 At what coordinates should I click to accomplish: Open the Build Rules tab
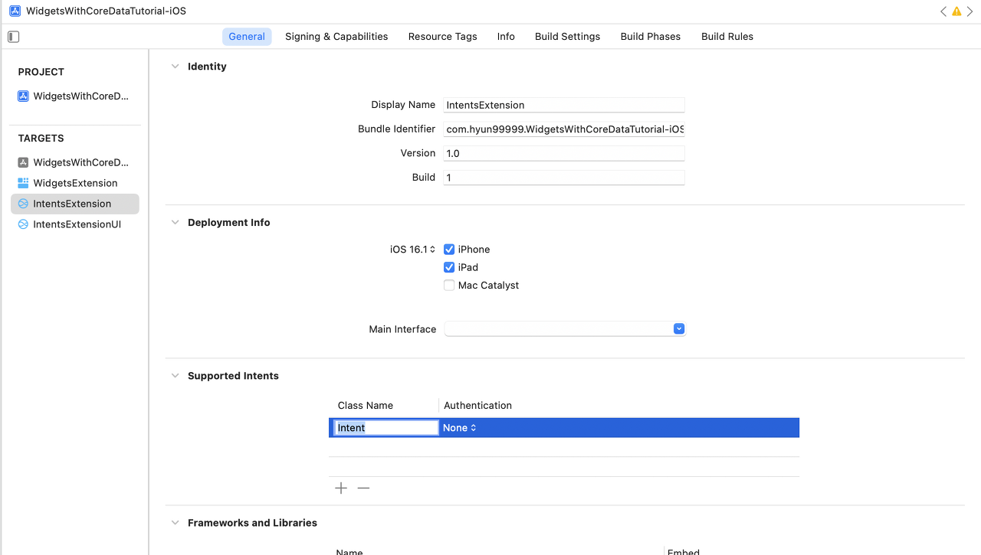[727, 37]
